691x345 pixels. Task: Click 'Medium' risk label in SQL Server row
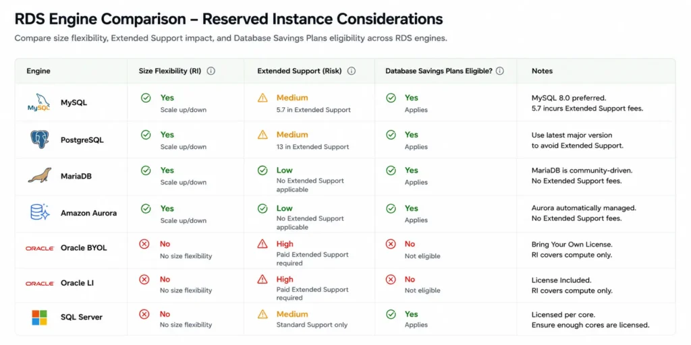click(292, 314)
